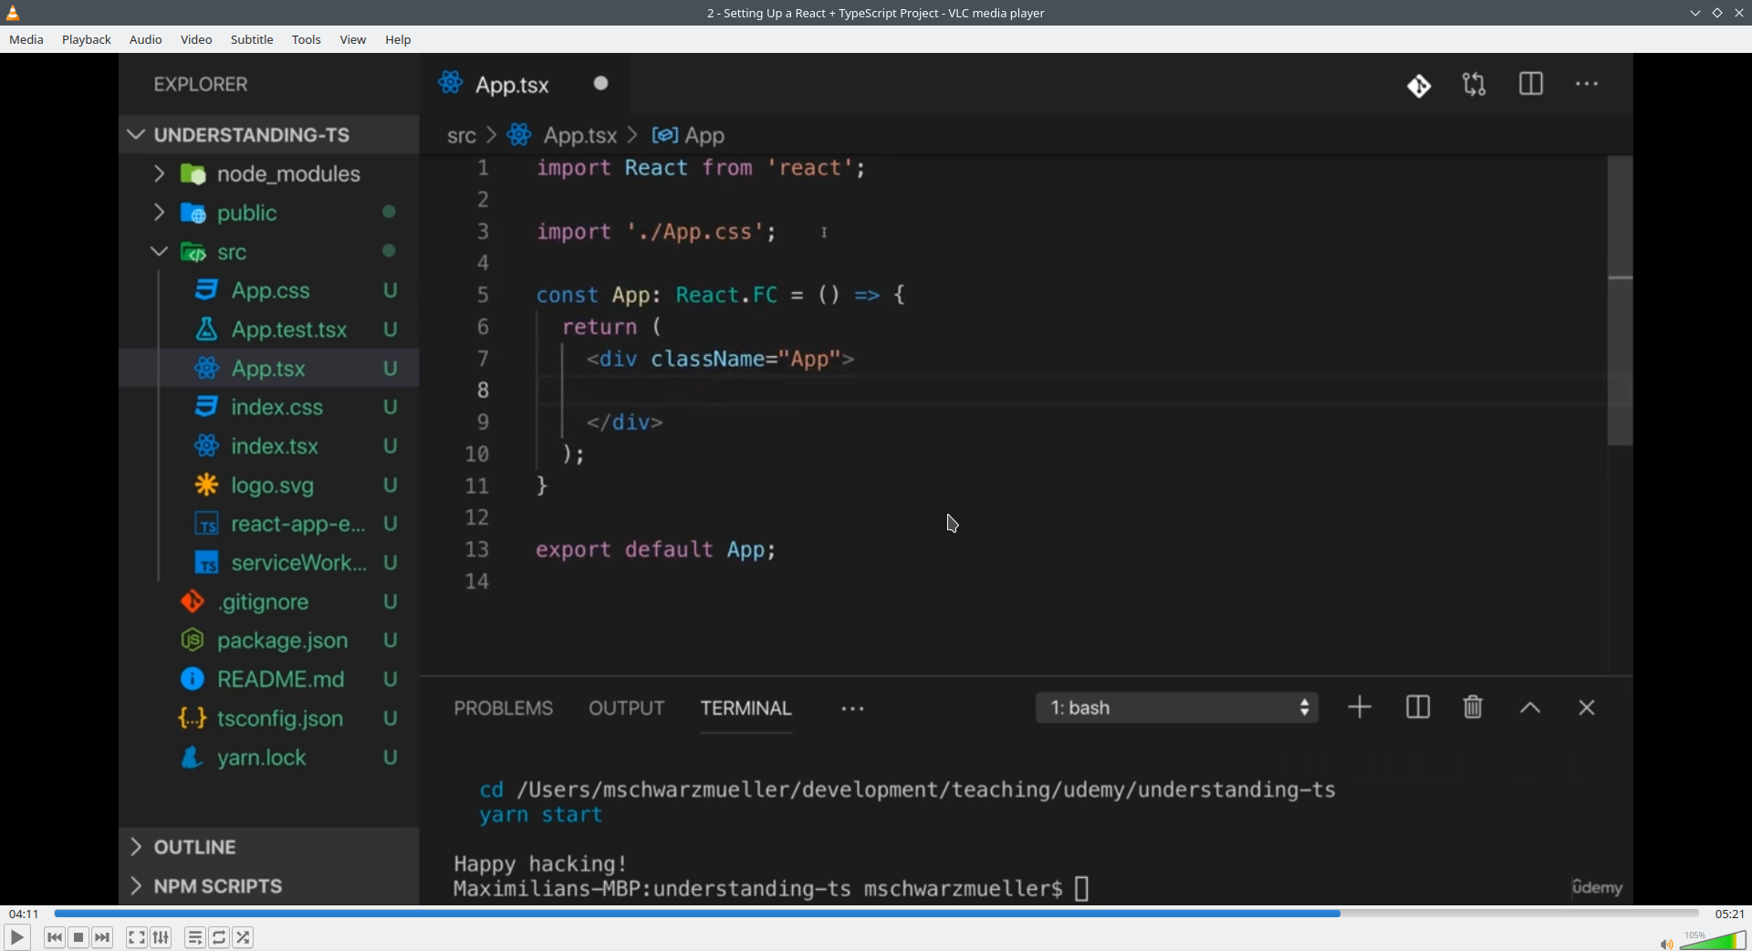Open the Media menu
Screen dimensions: 1752x951
click(x=26, y=39)
